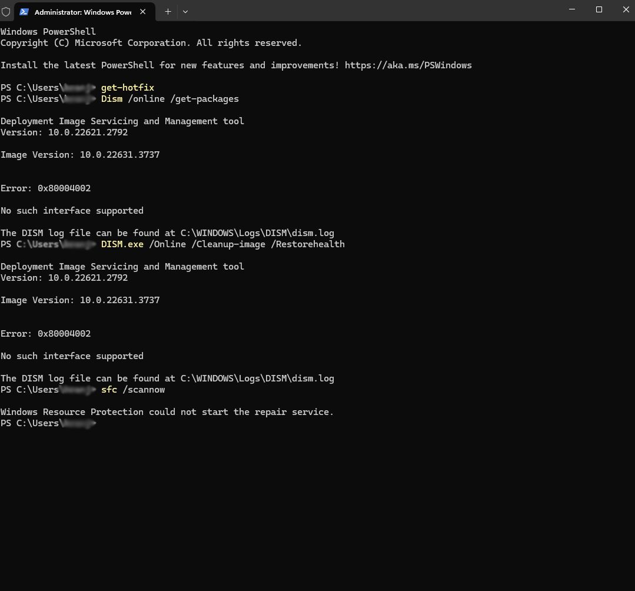This screenshot has width=635, height=591.
Task: Open the https://aka.ms/PSWindows link
Action: 408,65
